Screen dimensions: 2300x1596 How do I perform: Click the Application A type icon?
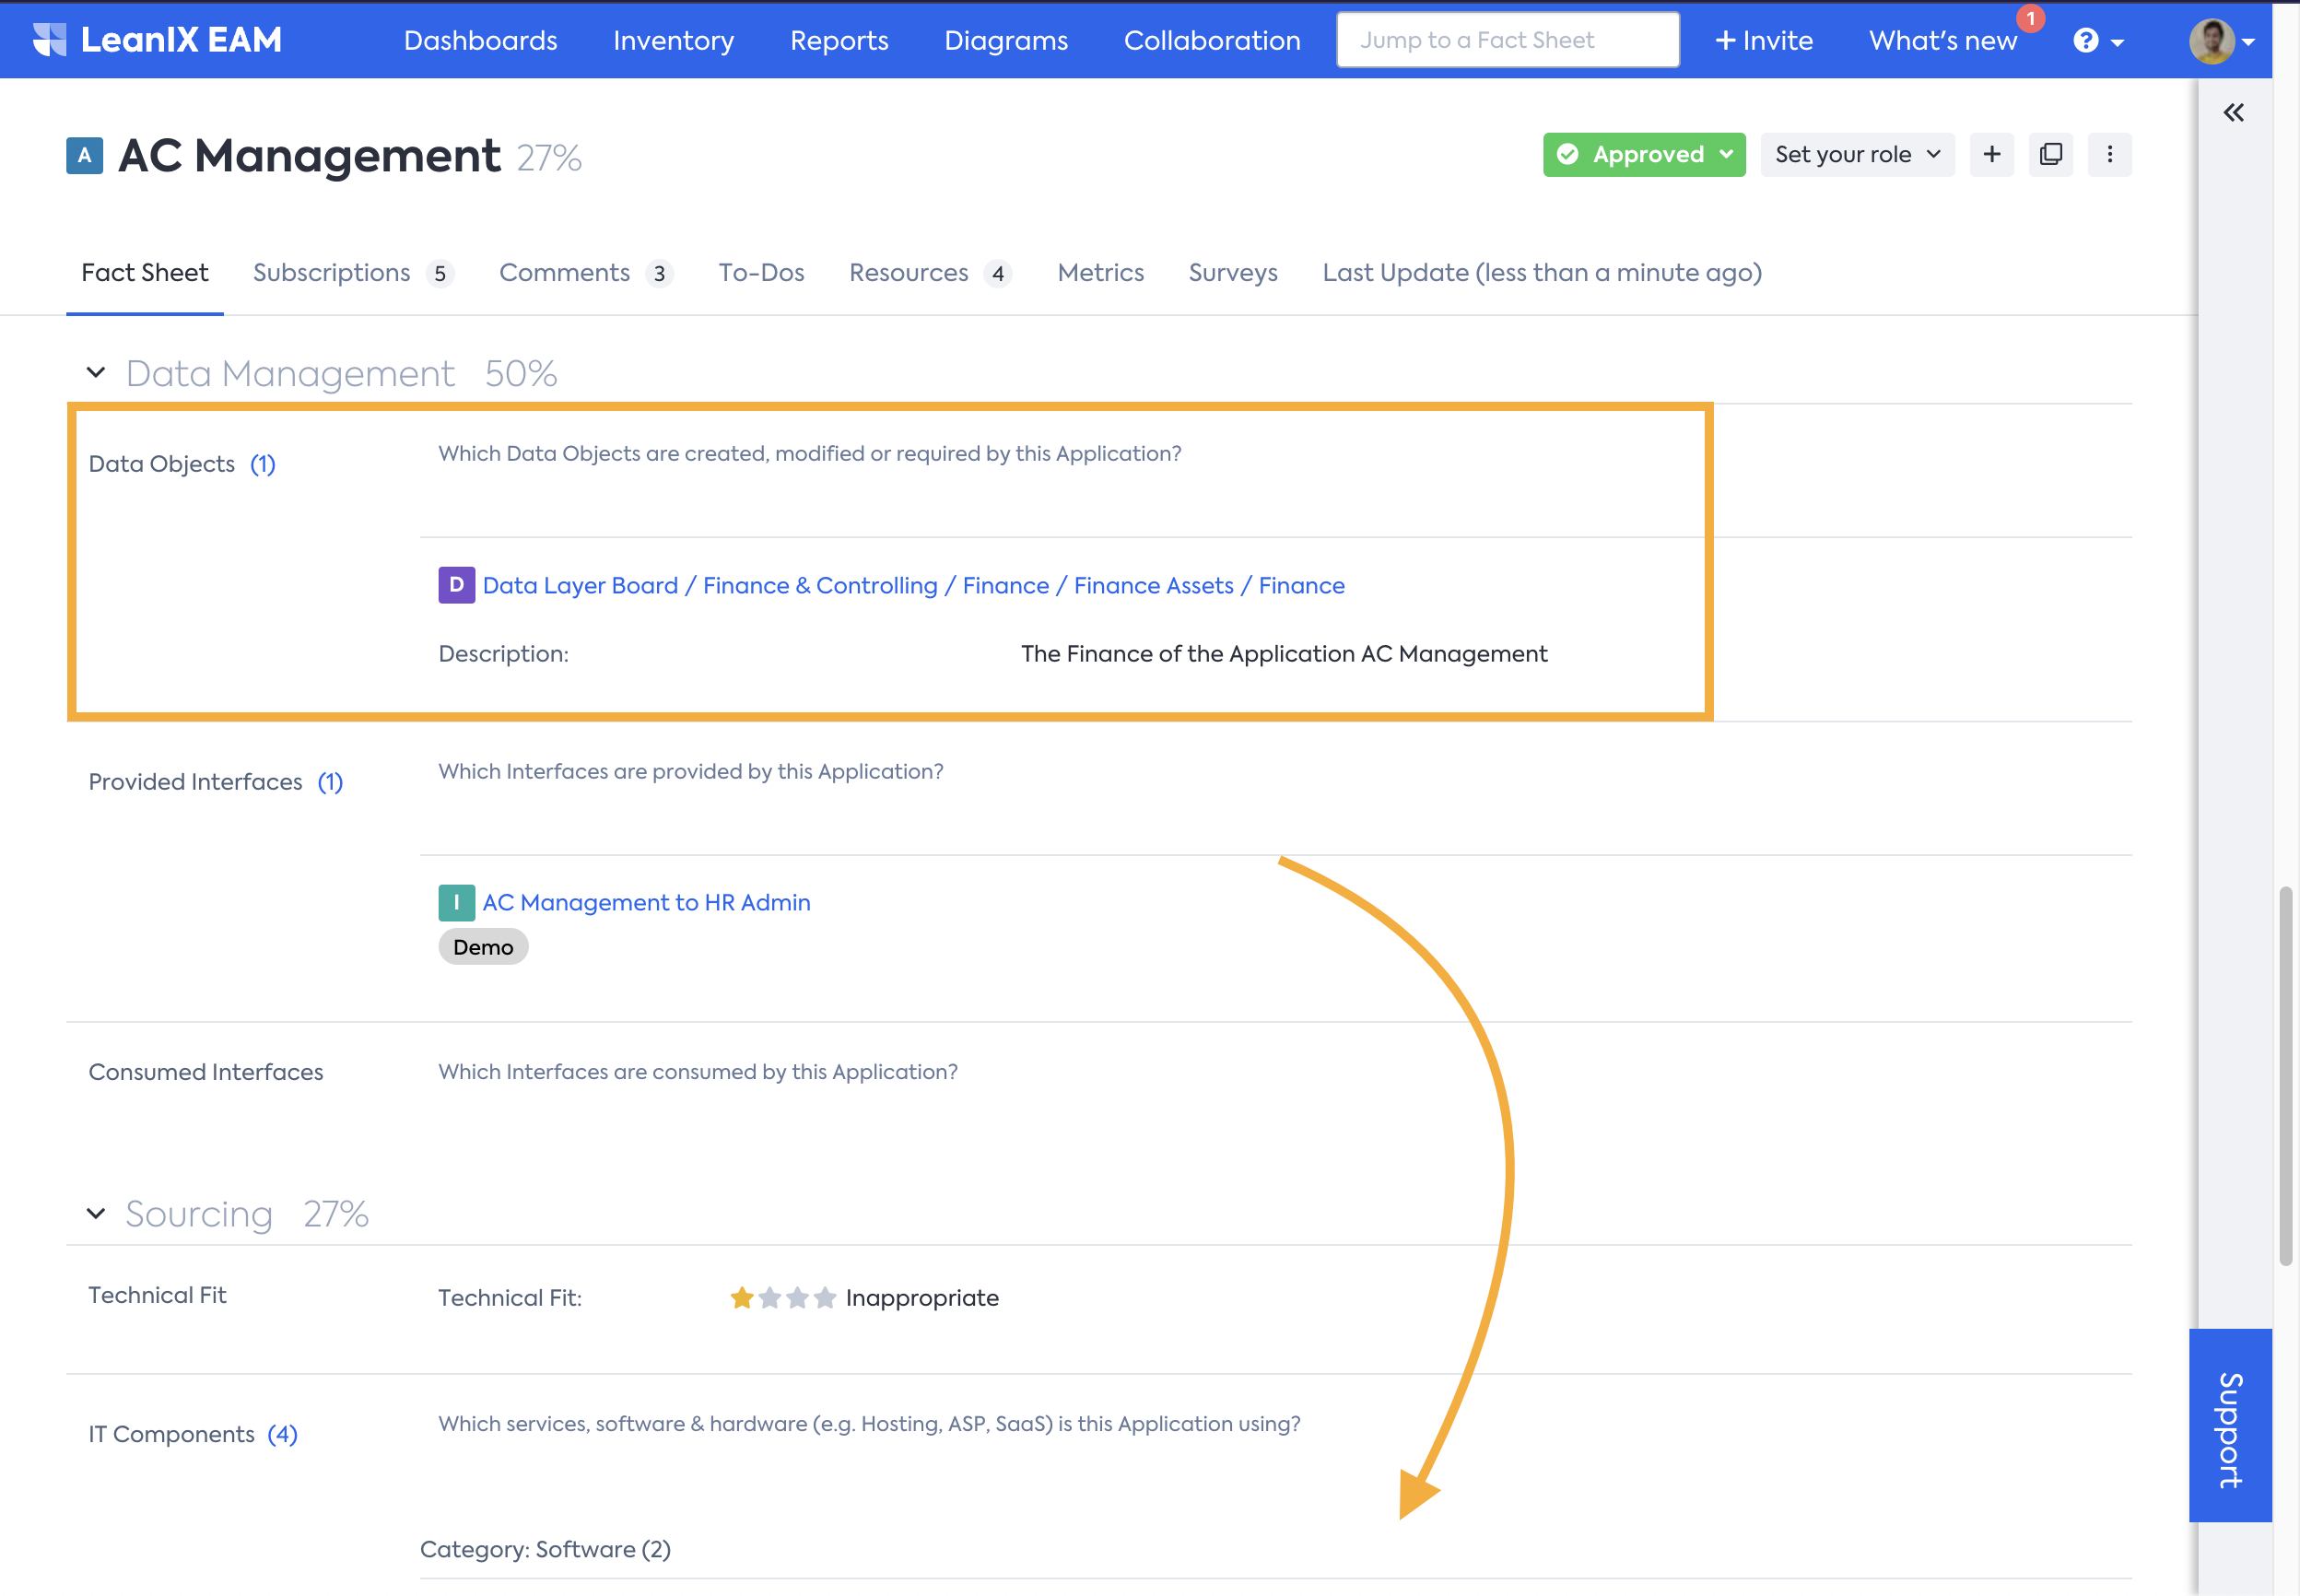(x=84, y=155)
